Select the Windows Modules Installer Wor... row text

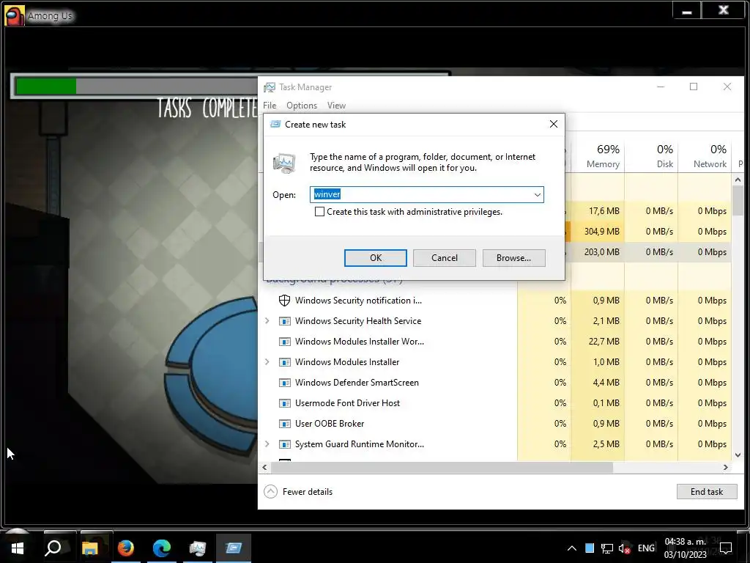359,342
